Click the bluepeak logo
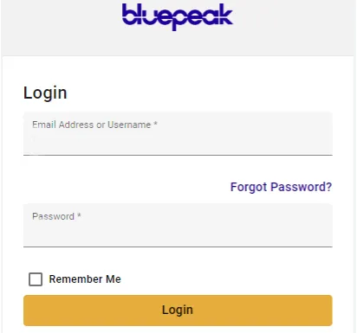Screen dimensions: 357x333 178,16
